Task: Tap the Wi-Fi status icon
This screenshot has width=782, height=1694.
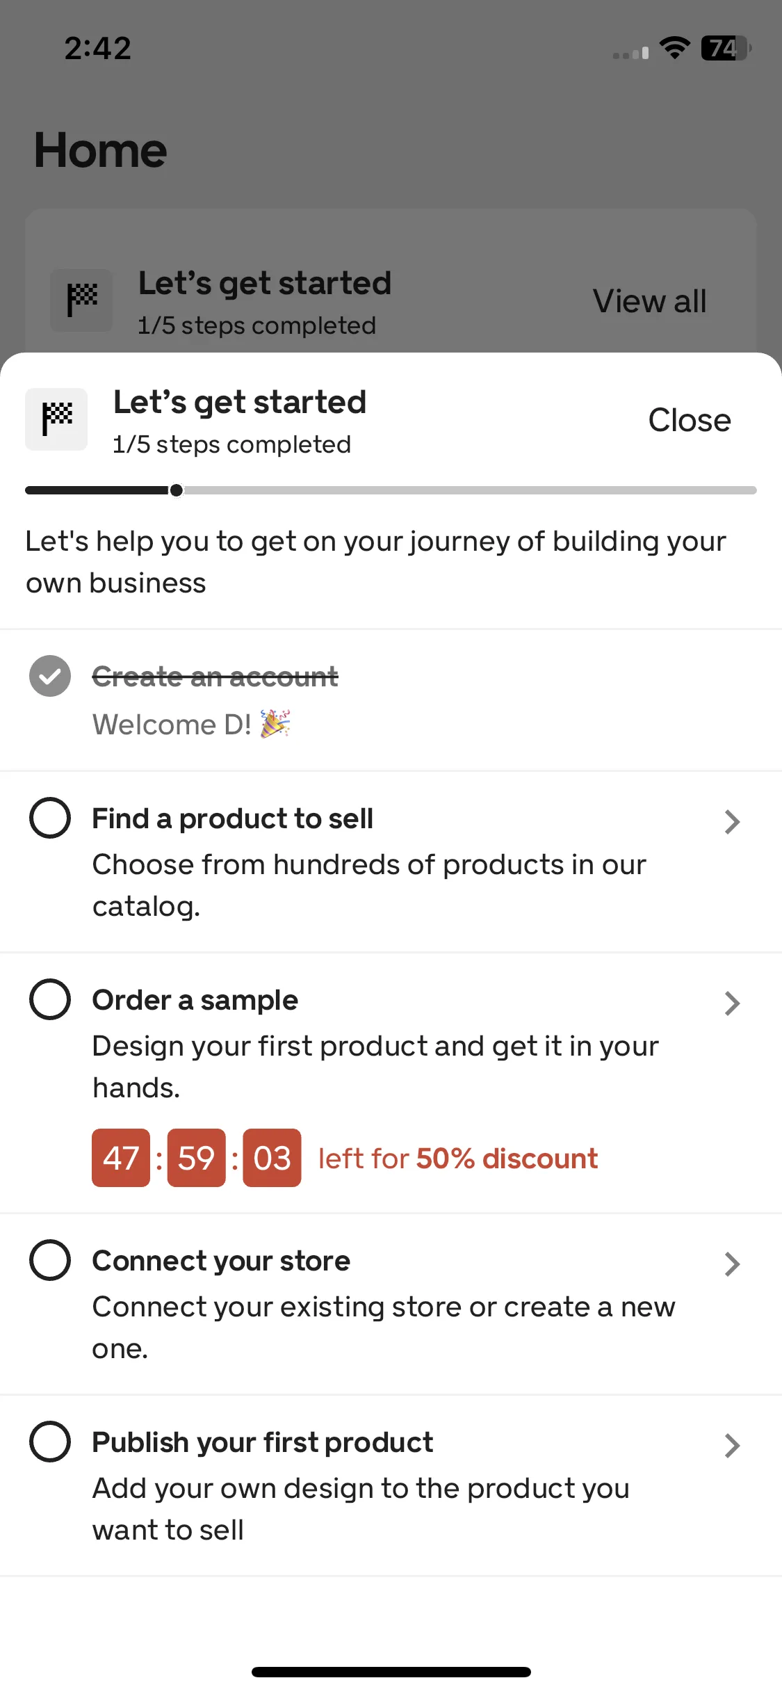Action: [674, 48]
